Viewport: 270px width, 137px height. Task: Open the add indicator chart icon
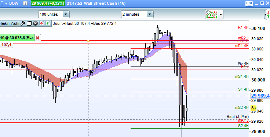pyautogui.click(x=212, y=14)
